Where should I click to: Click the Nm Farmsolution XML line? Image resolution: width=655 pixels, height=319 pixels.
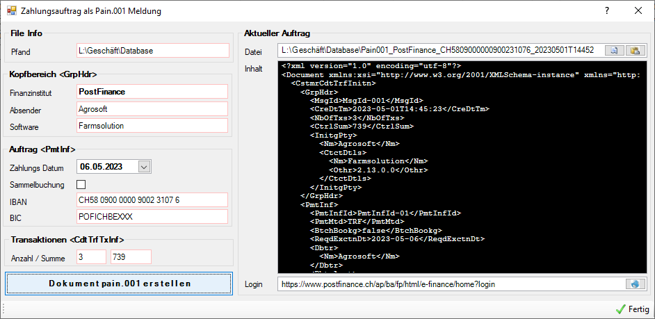coord(378,161)
